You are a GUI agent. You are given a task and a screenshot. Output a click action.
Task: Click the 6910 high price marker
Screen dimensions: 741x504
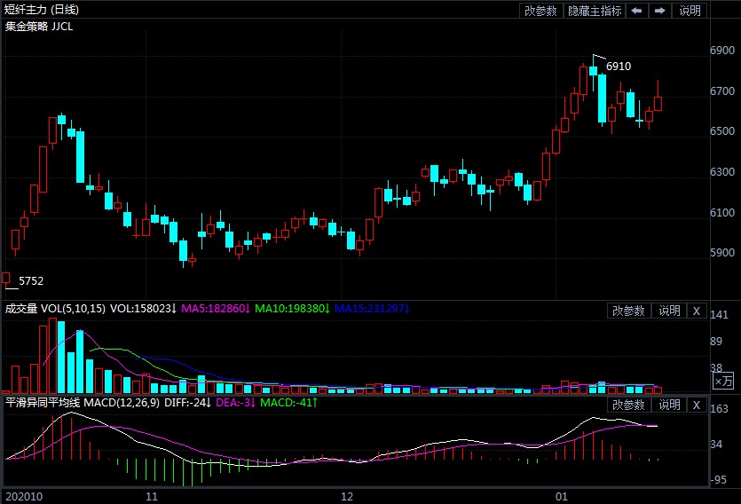point(618,67)
